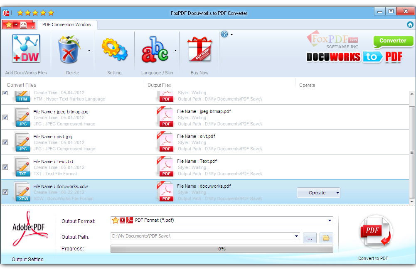Click the PDF icon for Text.pdf
Viewport: 416px width, 272px height.
click(165, 167)
